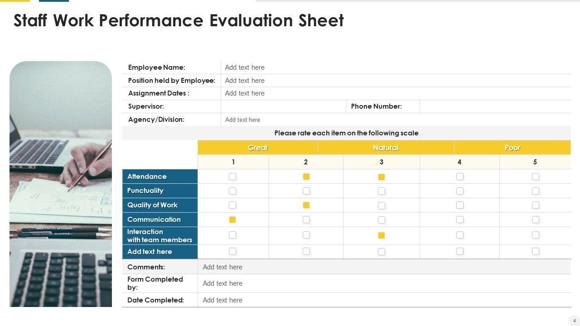Click Position held by Employee text field

[x=395, y=81]
